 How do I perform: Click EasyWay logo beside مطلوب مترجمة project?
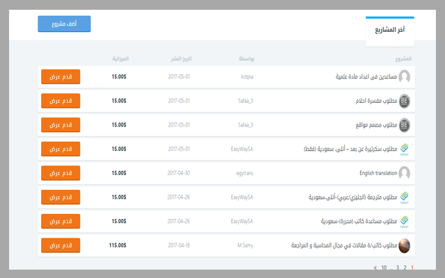(404, 197)
